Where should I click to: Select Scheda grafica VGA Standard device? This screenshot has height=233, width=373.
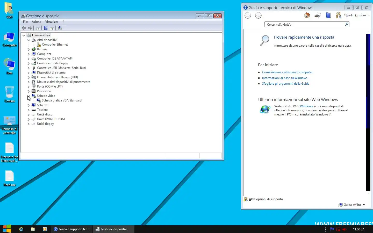62,100
